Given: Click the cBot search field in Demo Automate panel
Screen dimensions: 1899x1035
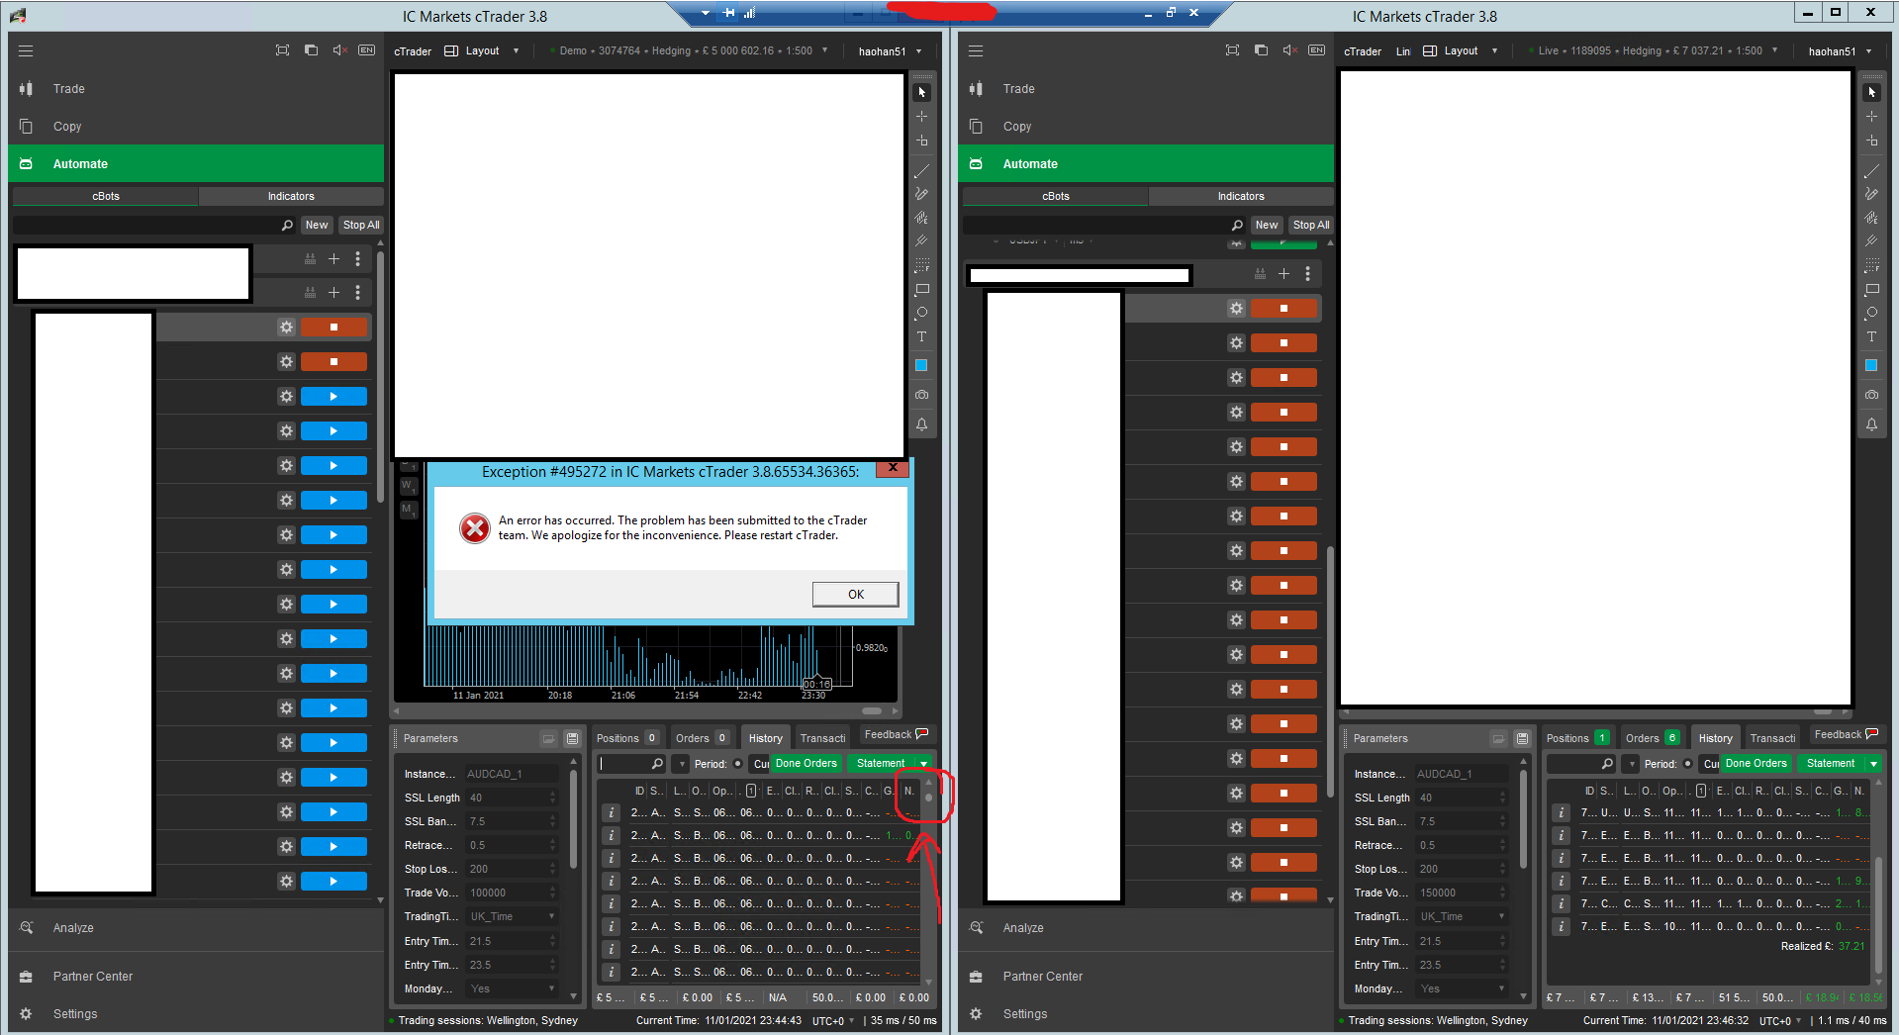Looking at the screenshot, I should pos(154,226).
